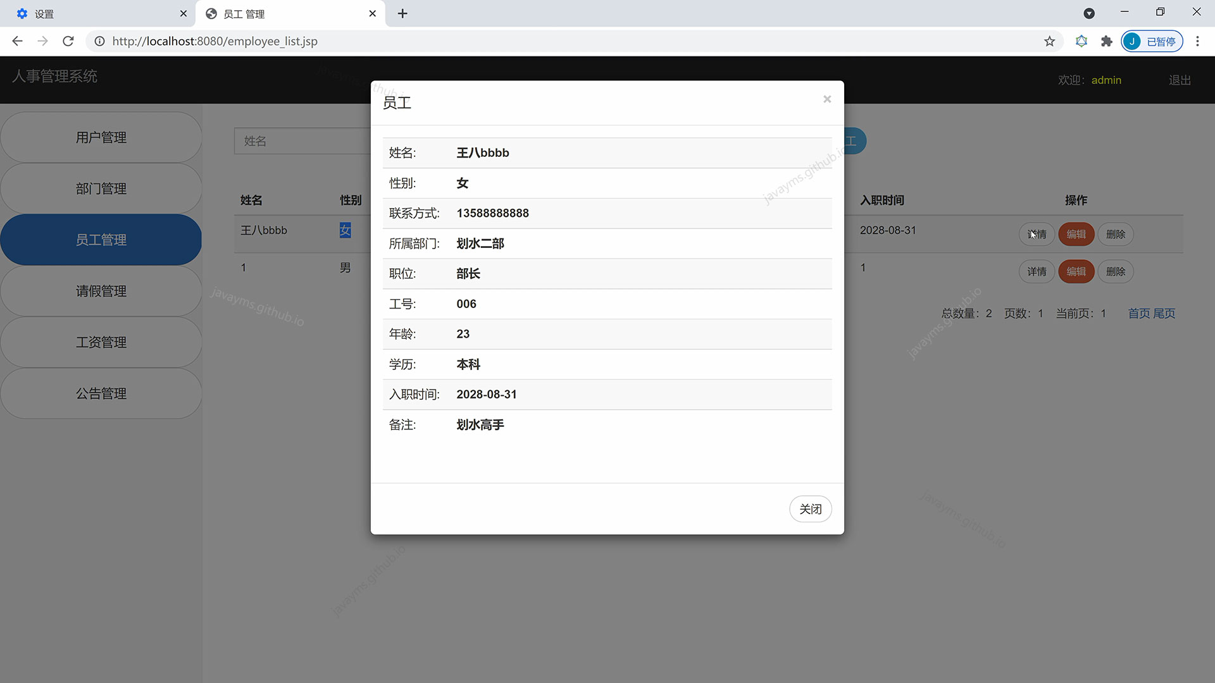1215x683 pixels.
Task: Open Chrome three-dot menu
Action: 1197,41
